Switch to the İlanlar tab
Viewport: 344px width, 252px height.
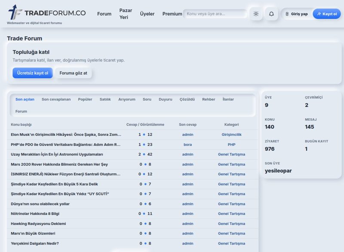pyautogui.click(x=228, y=99)
